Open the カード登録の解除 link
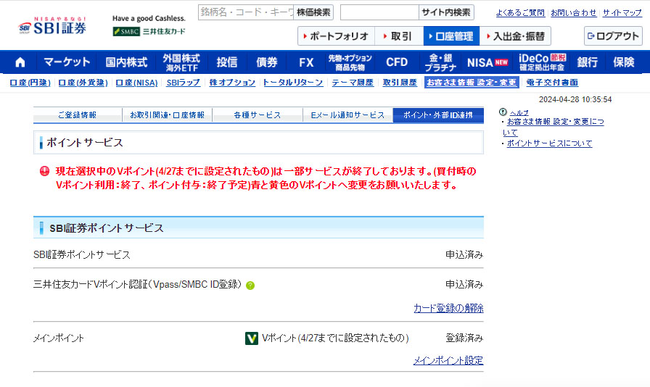This screenshot has height=387, width=650. 448,308
